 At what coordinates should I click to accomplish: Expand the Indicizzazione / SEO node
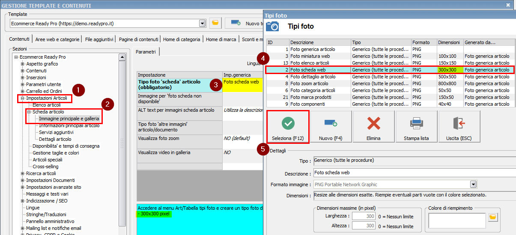23,201
